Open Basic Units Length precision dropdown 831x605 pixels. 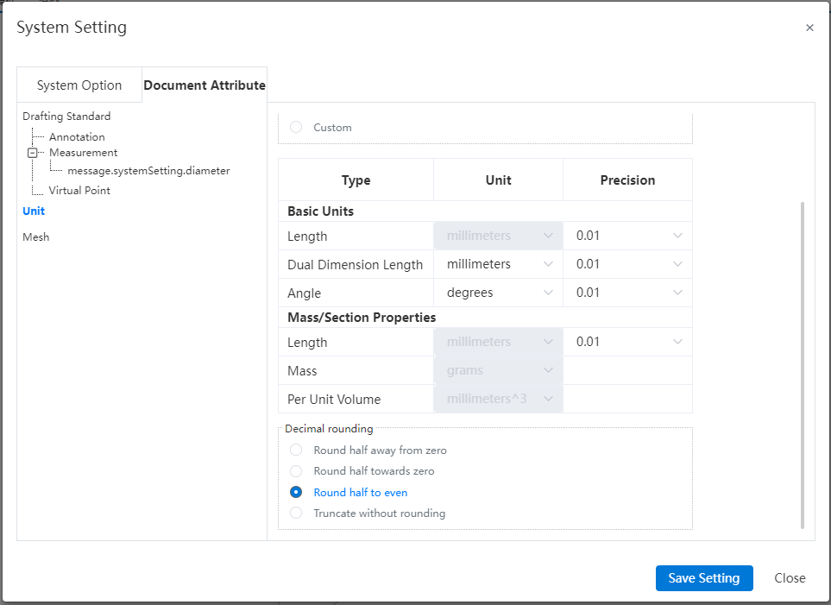click(627, 236)
